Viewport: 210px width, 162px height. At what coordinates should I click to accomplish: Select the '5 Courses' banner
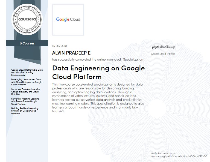(27, 43)
